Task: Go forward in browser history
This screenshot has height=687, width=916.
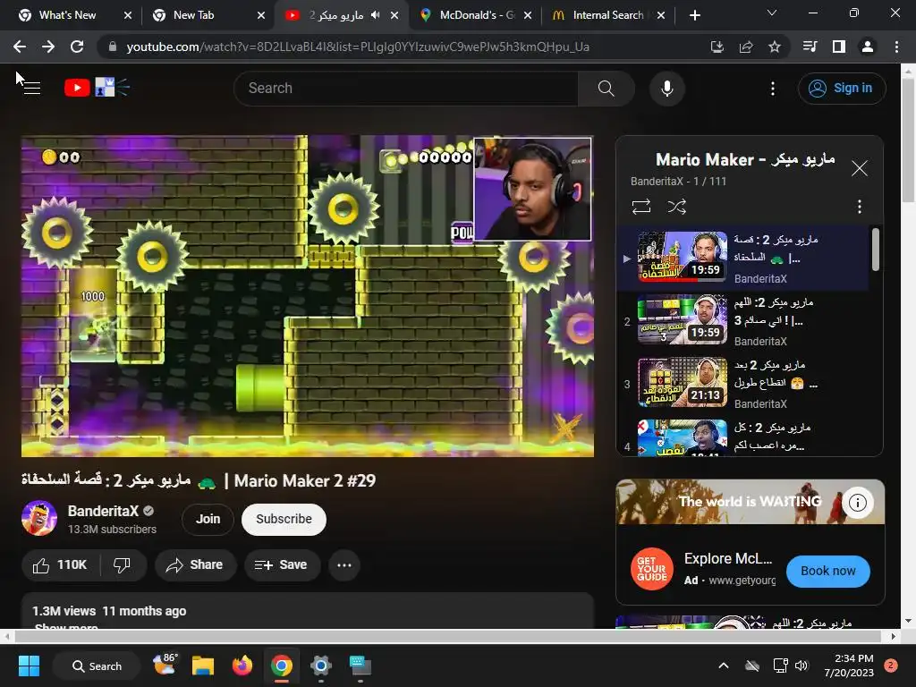Action: pyautogui.click(x=48, y=47)
